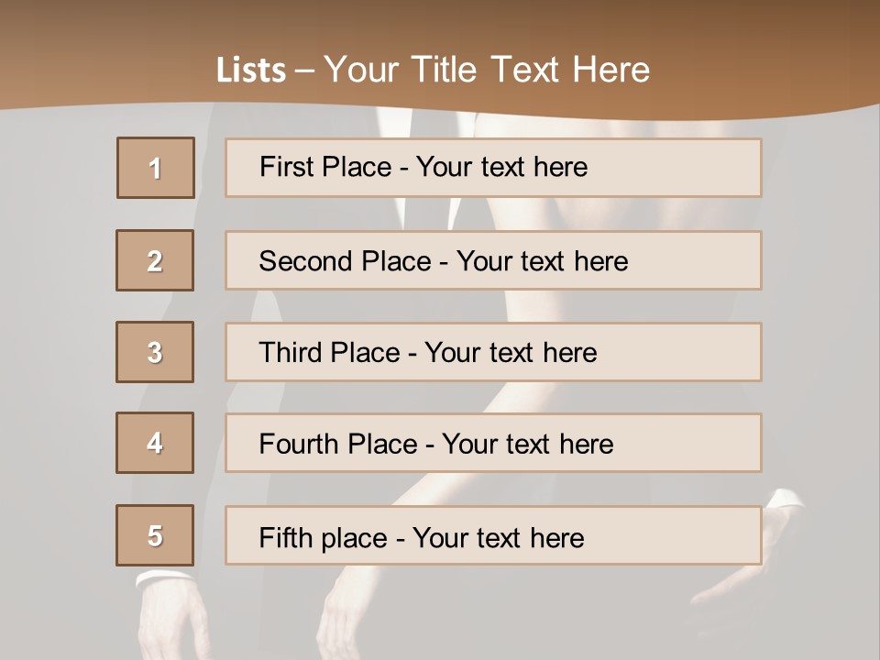Select the First Place text bar
This screenshot has width=880, height=660.
(x=493, y=168)
